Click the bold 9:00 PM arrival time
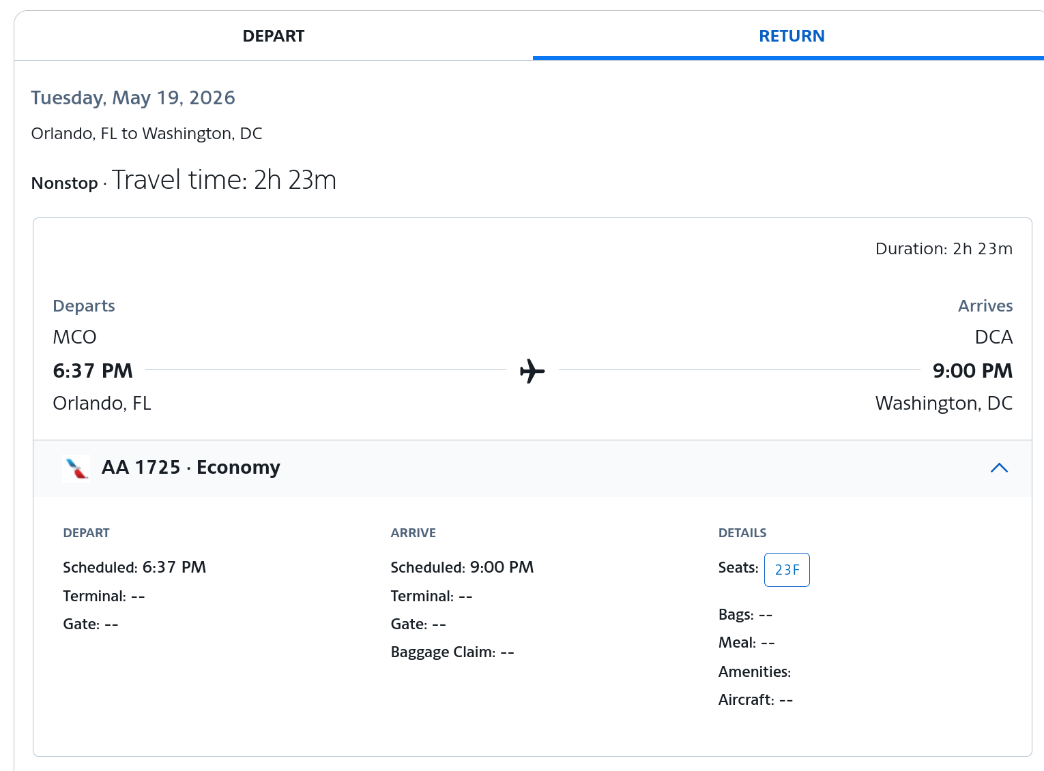This screenshot has height=771, width=1044. tap(972, 371)
